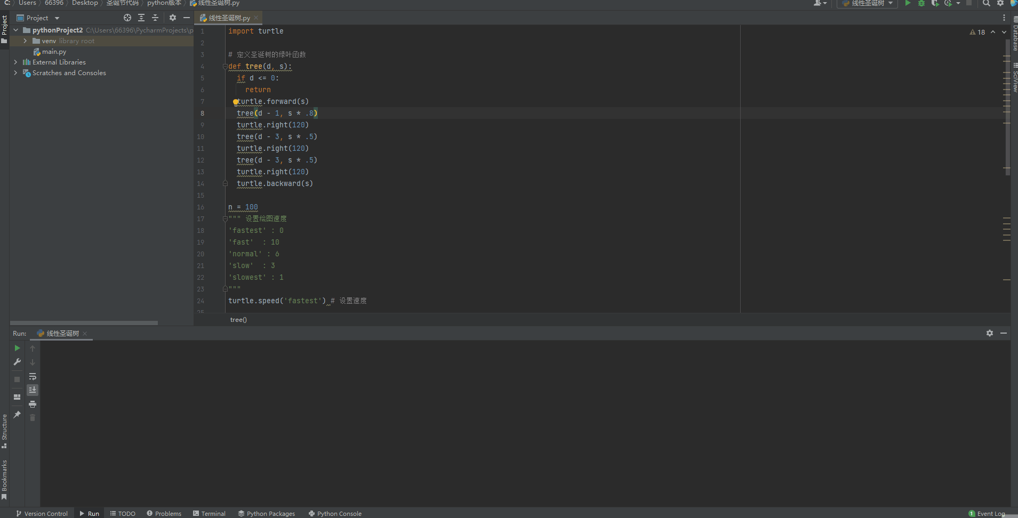Click Run with Coverage icon

(x=935, y=3)
